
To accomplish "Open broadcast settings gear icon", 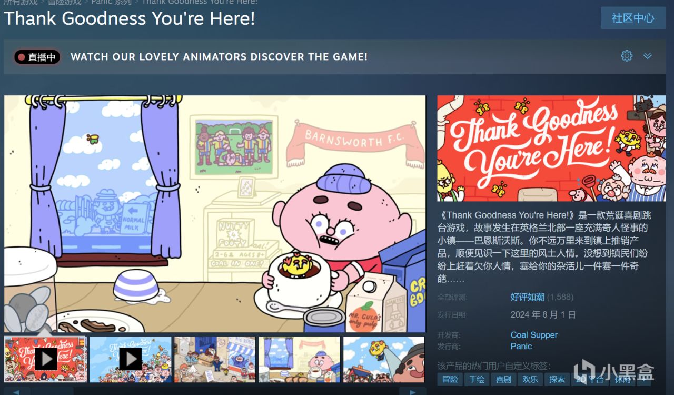I will [627, 56].
